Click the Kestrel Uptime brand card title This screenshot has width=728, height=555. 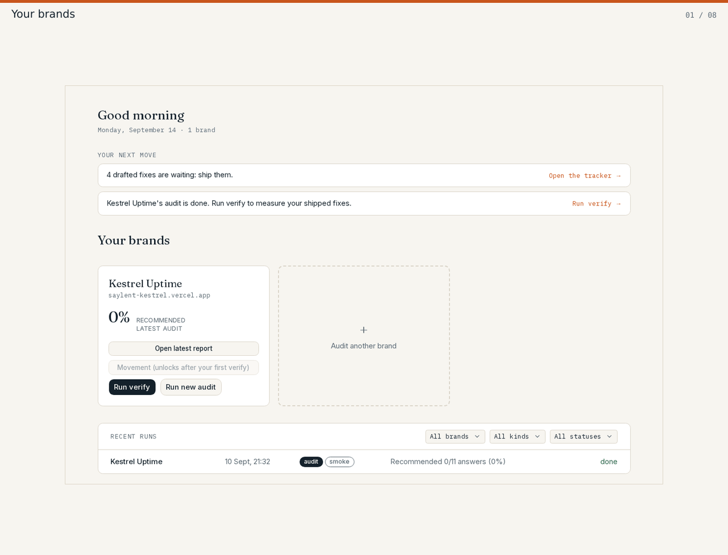[x=145, y=283]
